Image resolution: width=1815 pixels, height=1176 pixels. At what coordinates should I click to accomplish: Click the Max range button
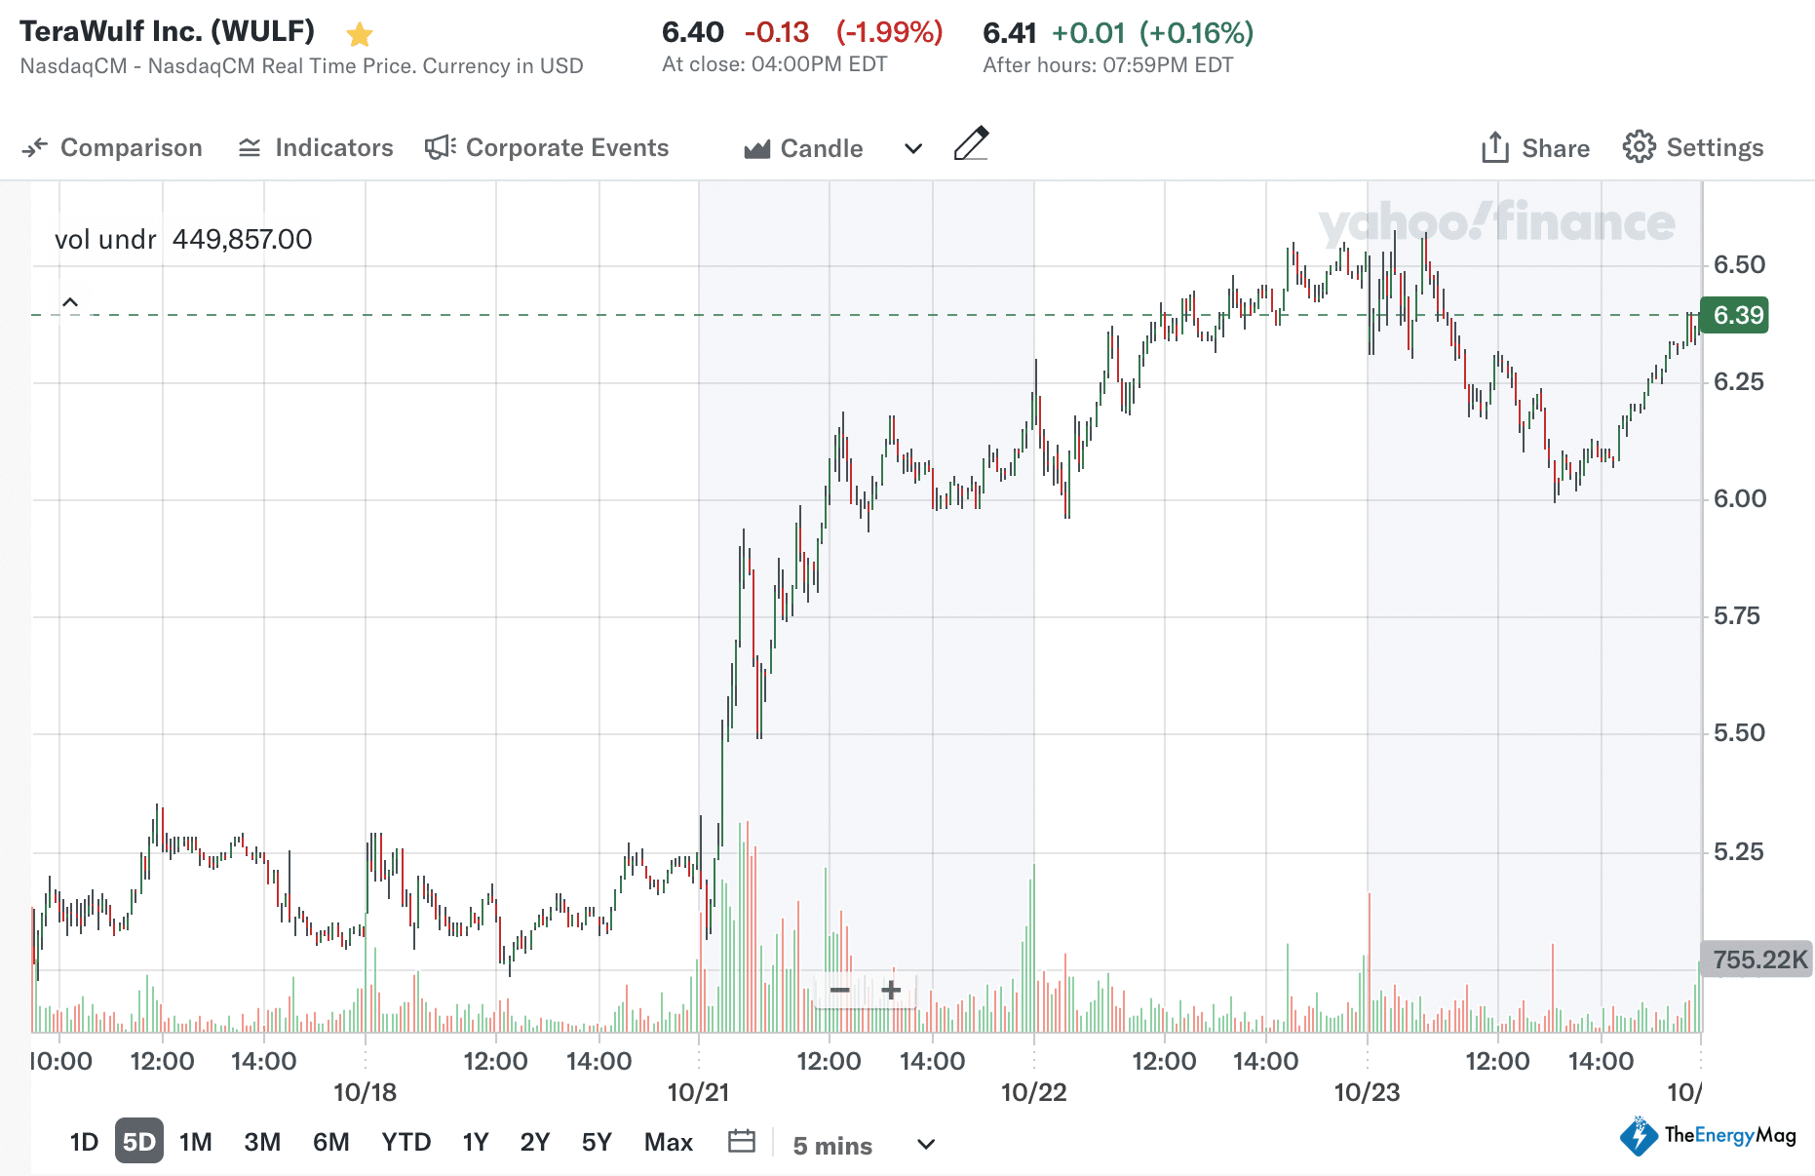pos(668,1141)
